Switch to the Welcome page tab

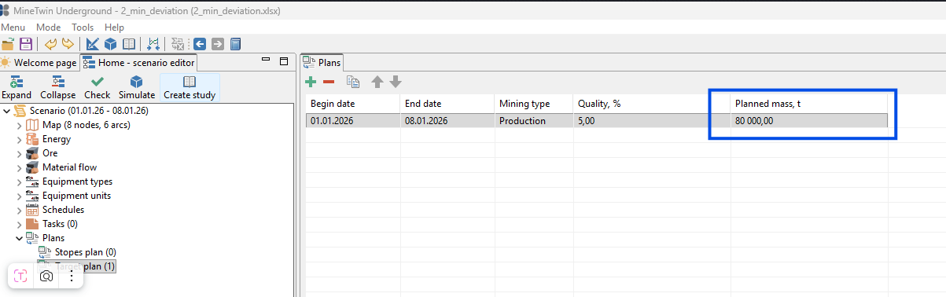[x=39, y=63]
